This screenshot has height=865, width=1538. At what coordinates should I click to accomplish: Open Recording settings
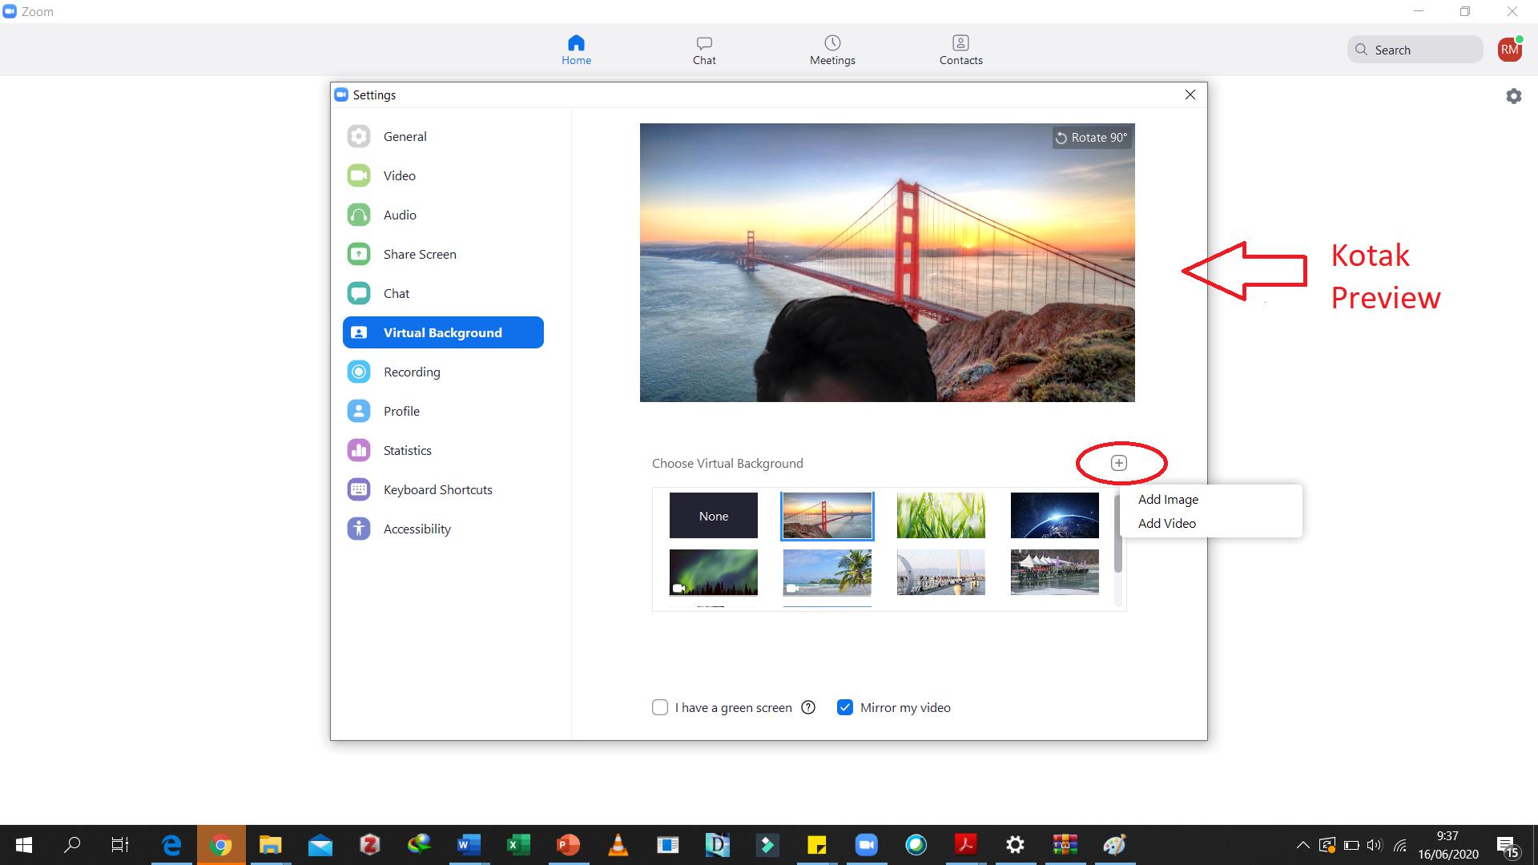tap(411, 372)
